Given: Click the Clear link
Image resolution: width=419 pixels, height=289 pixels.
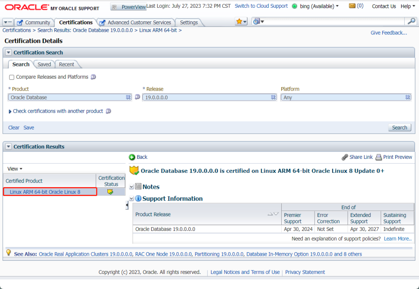Looking at the screenshot, I should 14,127.
